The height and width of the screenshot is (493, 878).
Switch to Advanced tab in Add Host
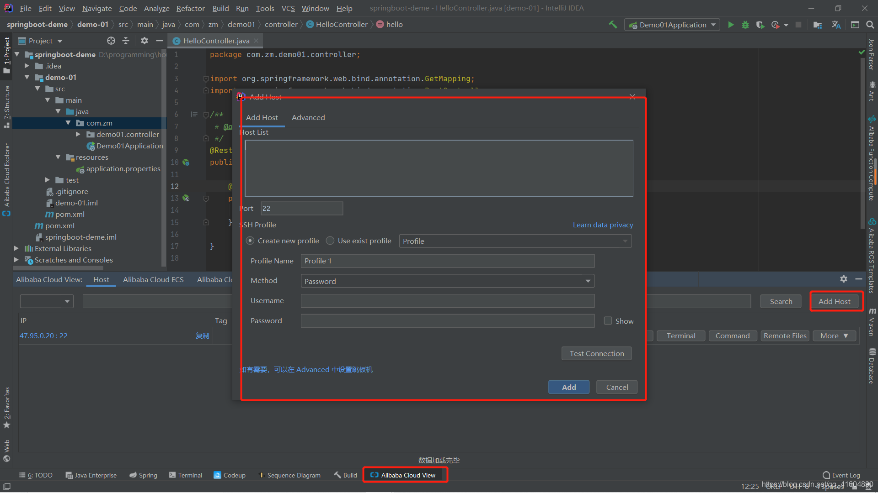click(x=308, y=117)
